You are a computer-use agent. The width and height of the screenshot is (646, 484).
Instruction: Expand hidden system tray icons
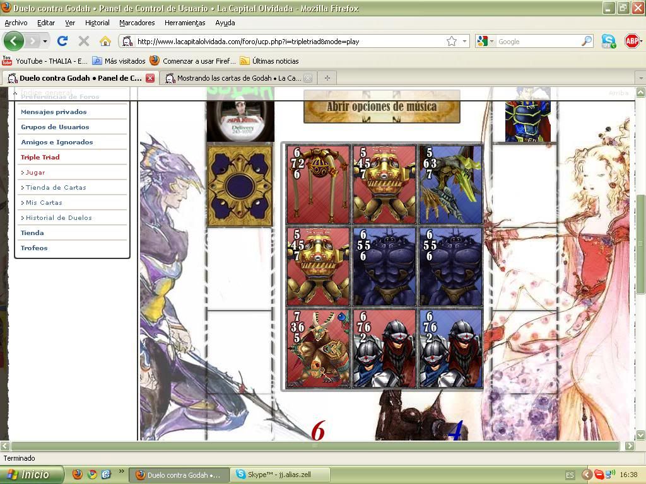tap(587, 475)
